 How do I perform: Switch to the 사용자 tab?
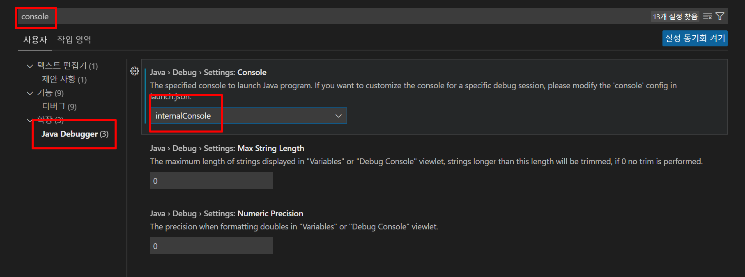35,40
